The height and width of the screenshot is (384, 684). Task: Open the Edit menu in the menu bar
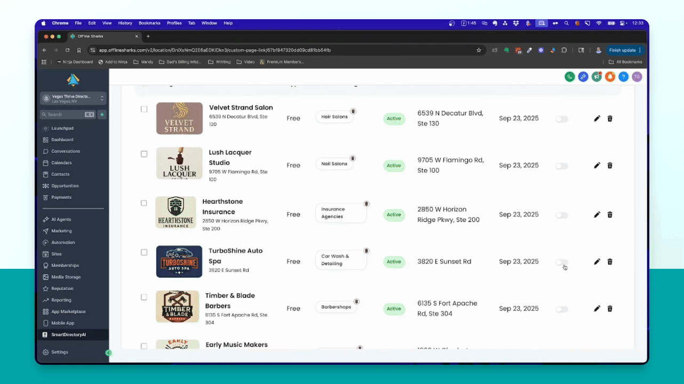92,23
